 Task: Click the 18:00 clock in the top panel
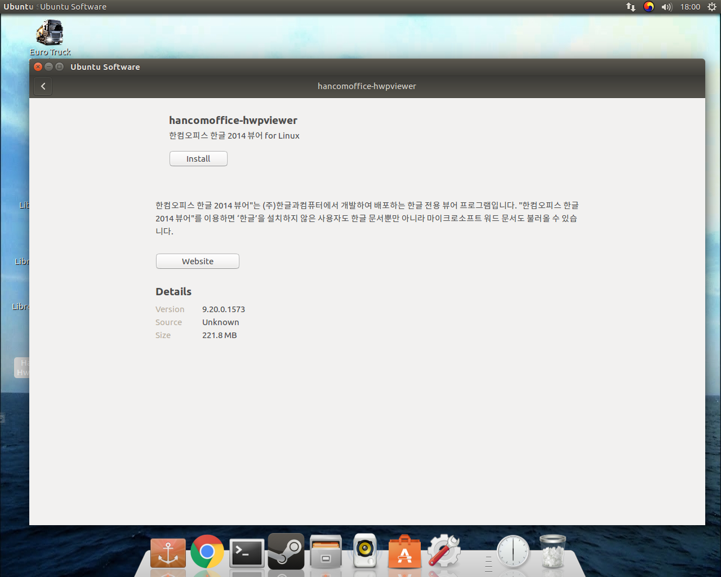point(690,7)
